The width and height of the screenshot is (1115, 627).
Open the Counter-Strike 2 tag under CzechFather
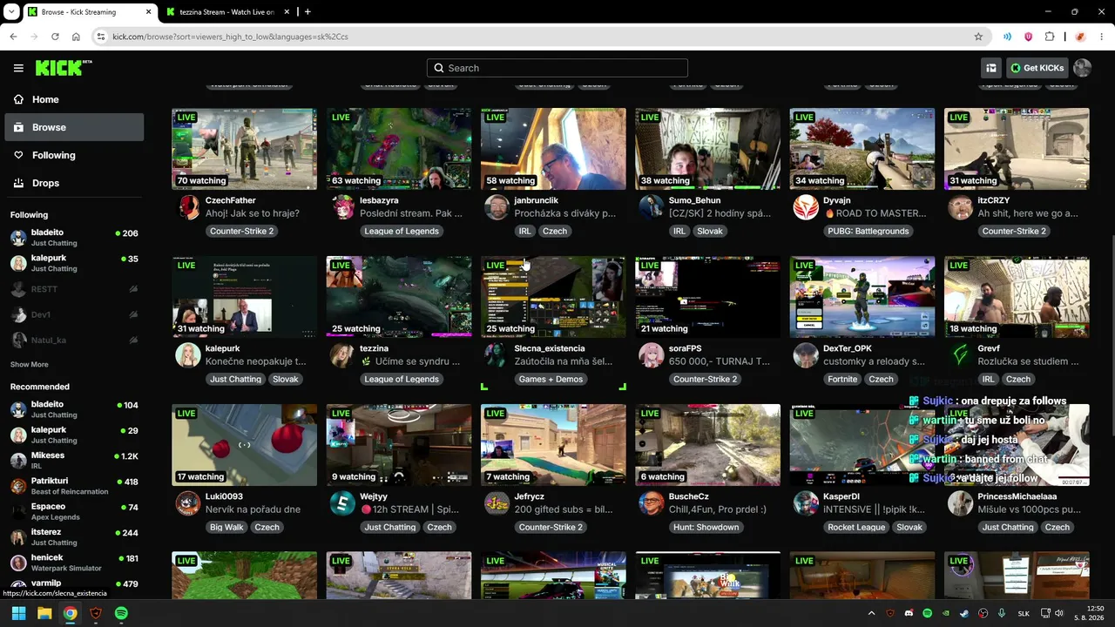pyautogui.click(x=241, y=232)
